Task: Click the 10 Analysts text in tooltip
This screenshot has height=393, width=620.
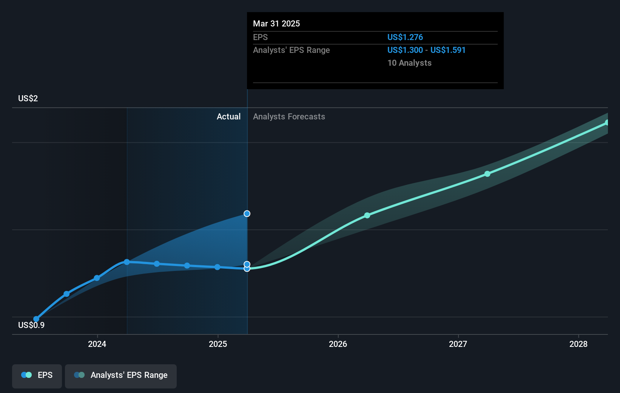Action: tap(409, 63)
